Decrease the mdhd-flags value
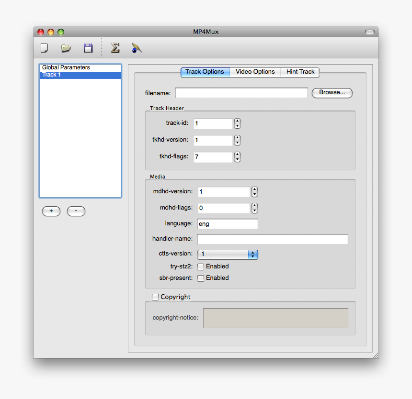 (254, 211)
